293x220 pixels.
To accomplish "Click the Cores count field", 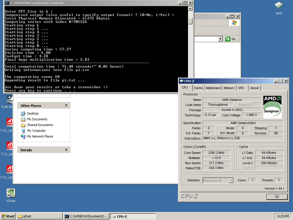I will pyautogui.click(x=252, y=180).
